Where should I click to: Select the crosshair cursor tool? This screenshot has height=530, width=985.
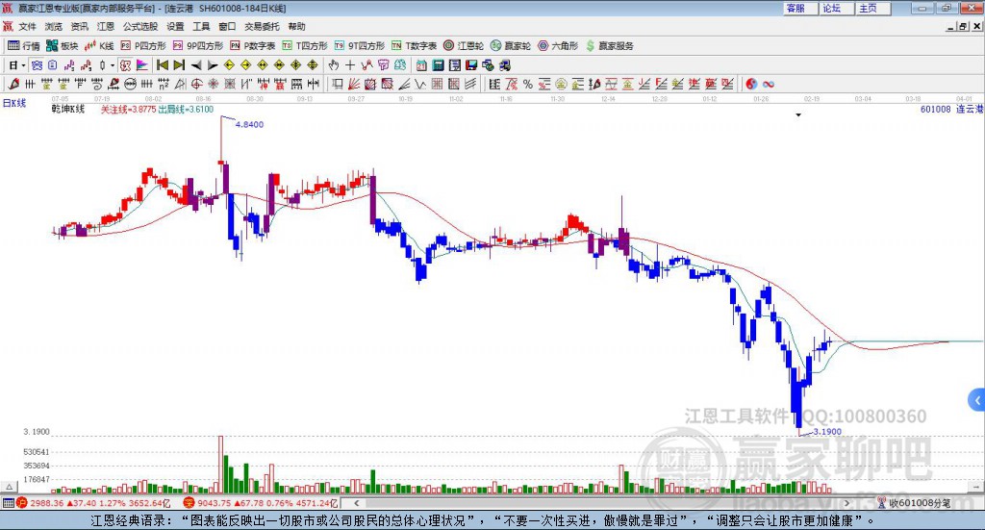(x=350, y=65)
